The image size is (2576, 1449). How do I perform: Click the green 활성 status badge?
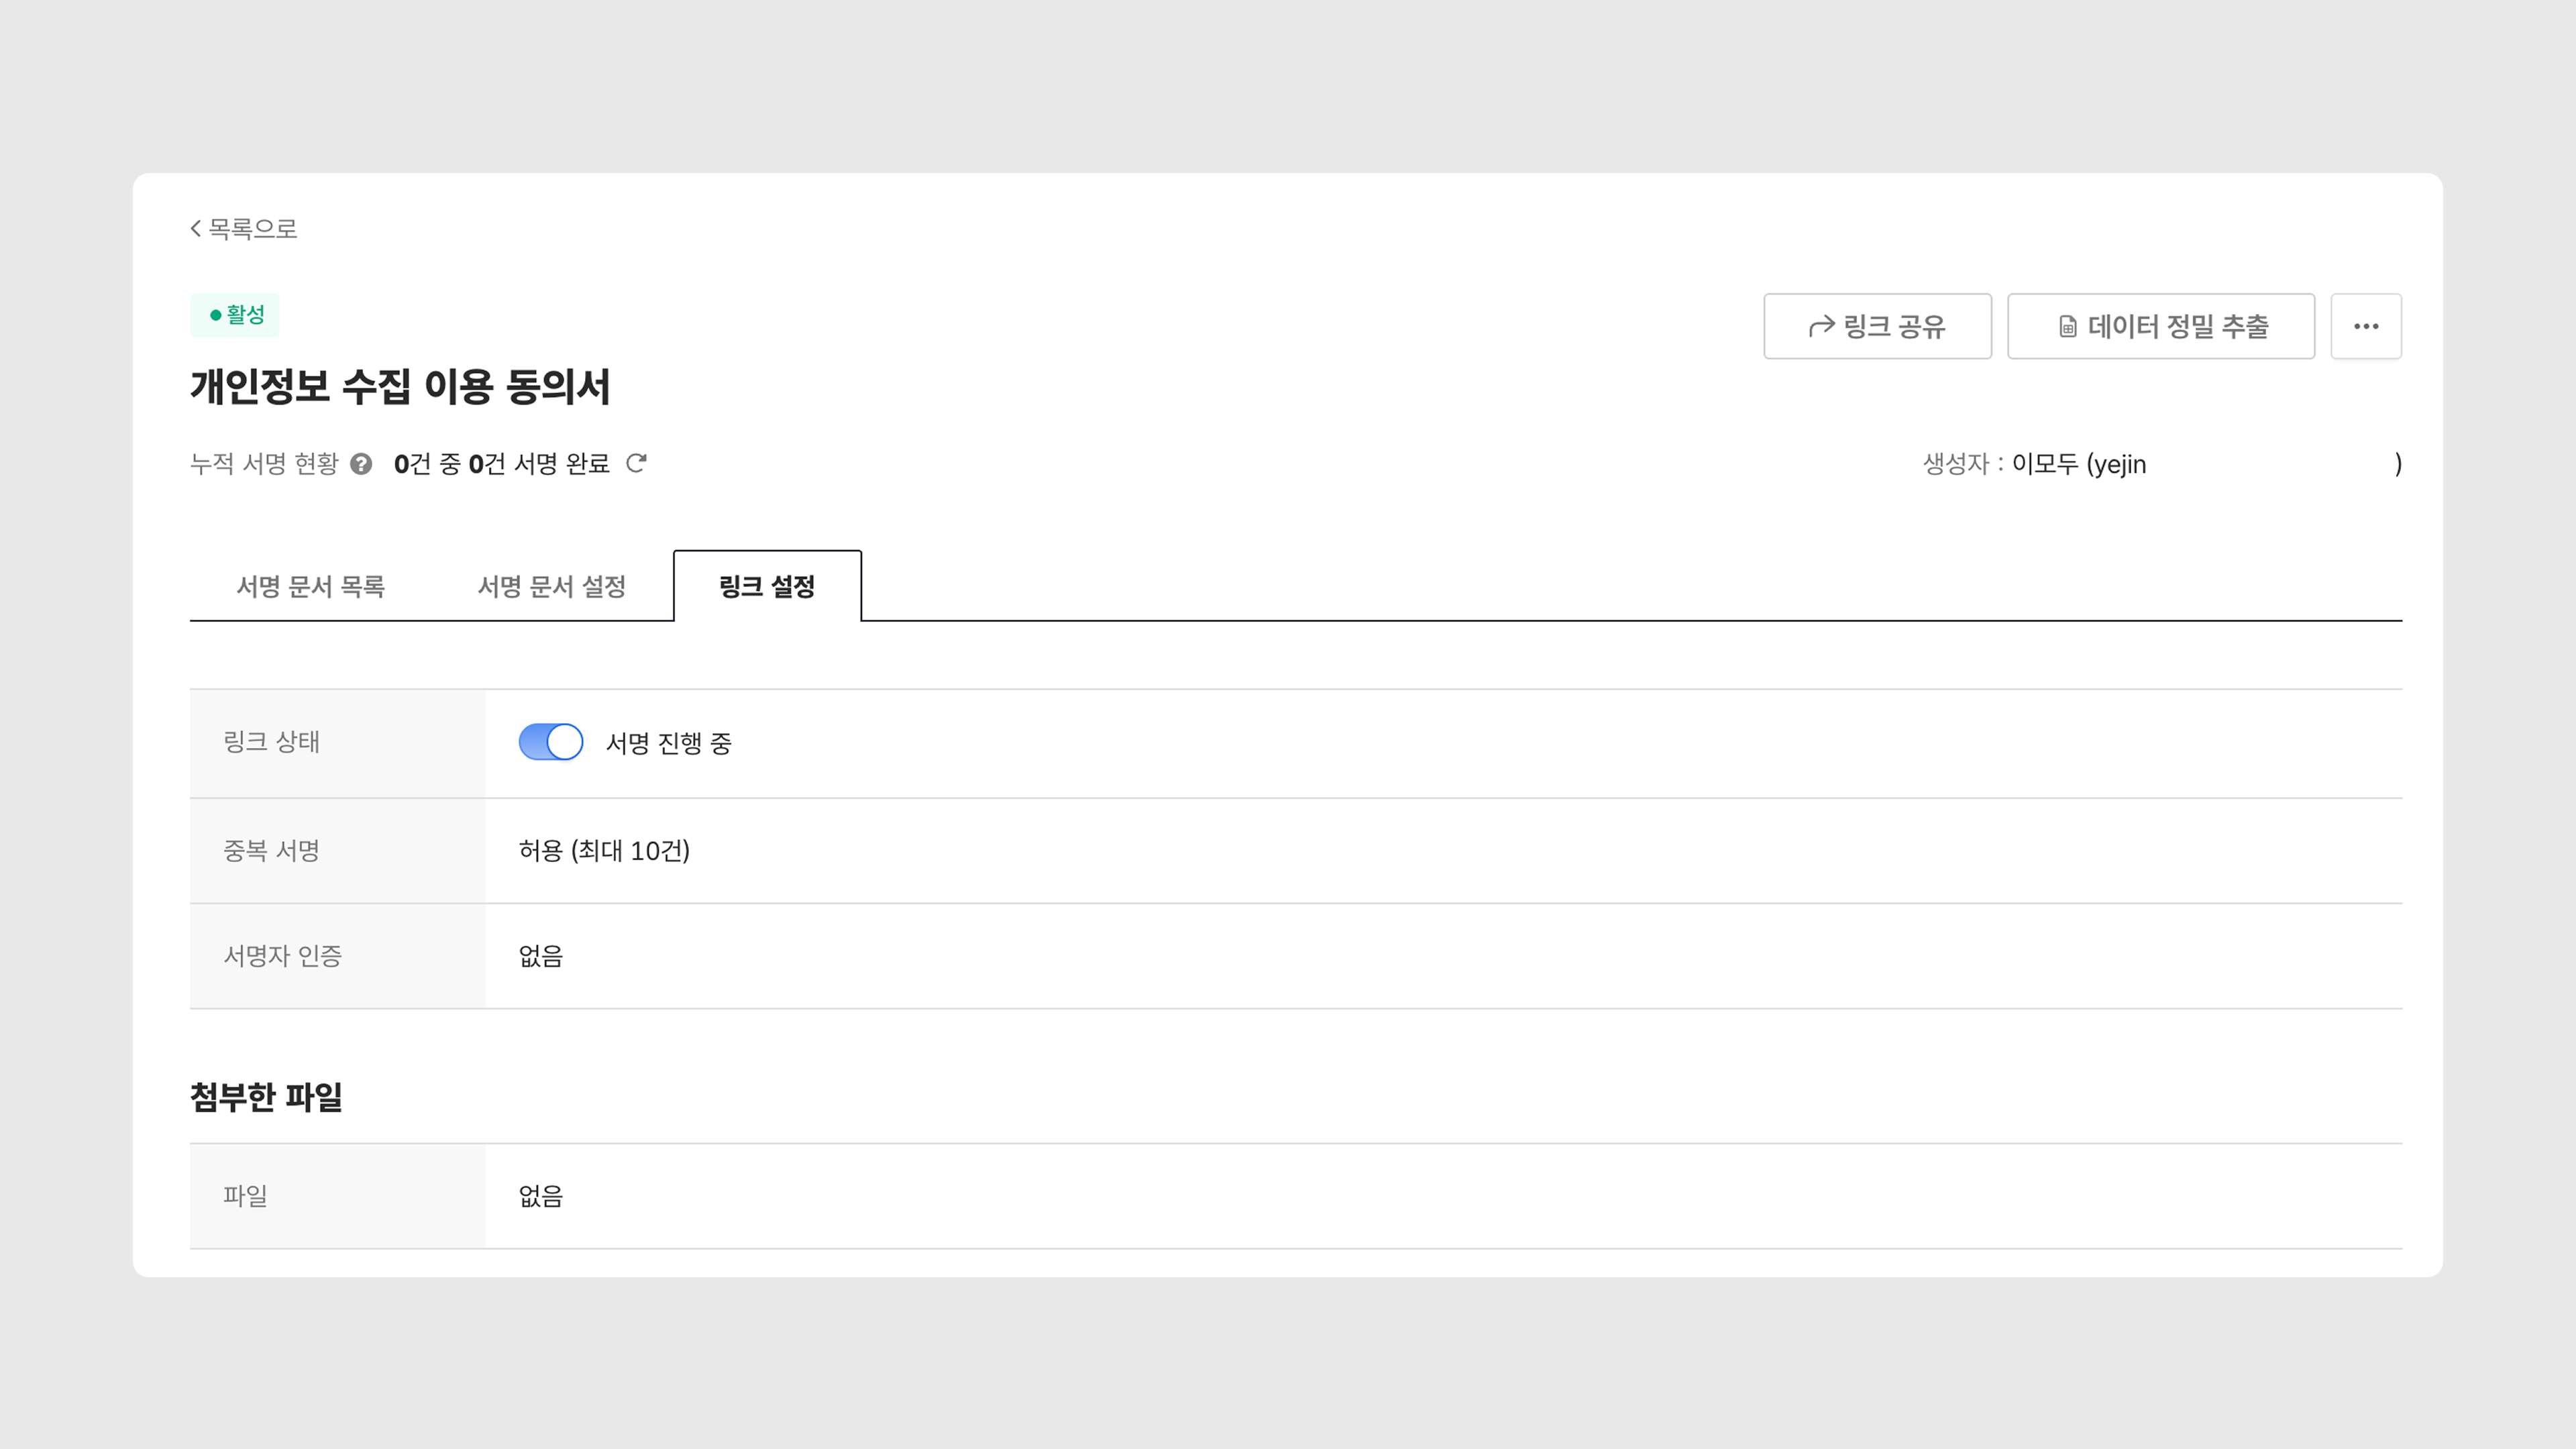(235, 315)
